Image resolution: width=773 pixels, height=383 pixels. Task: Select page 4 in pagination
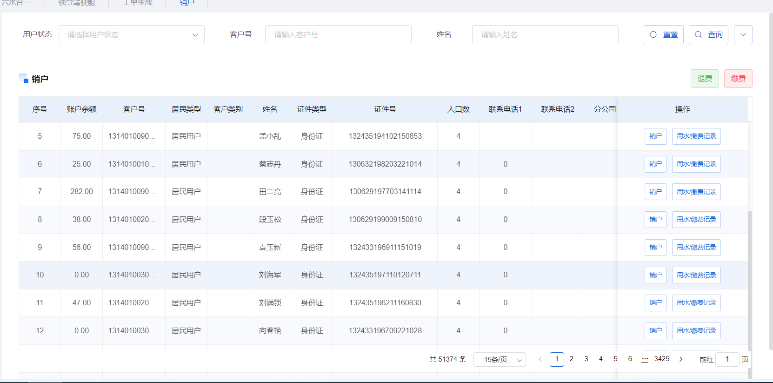pos(601,359)
